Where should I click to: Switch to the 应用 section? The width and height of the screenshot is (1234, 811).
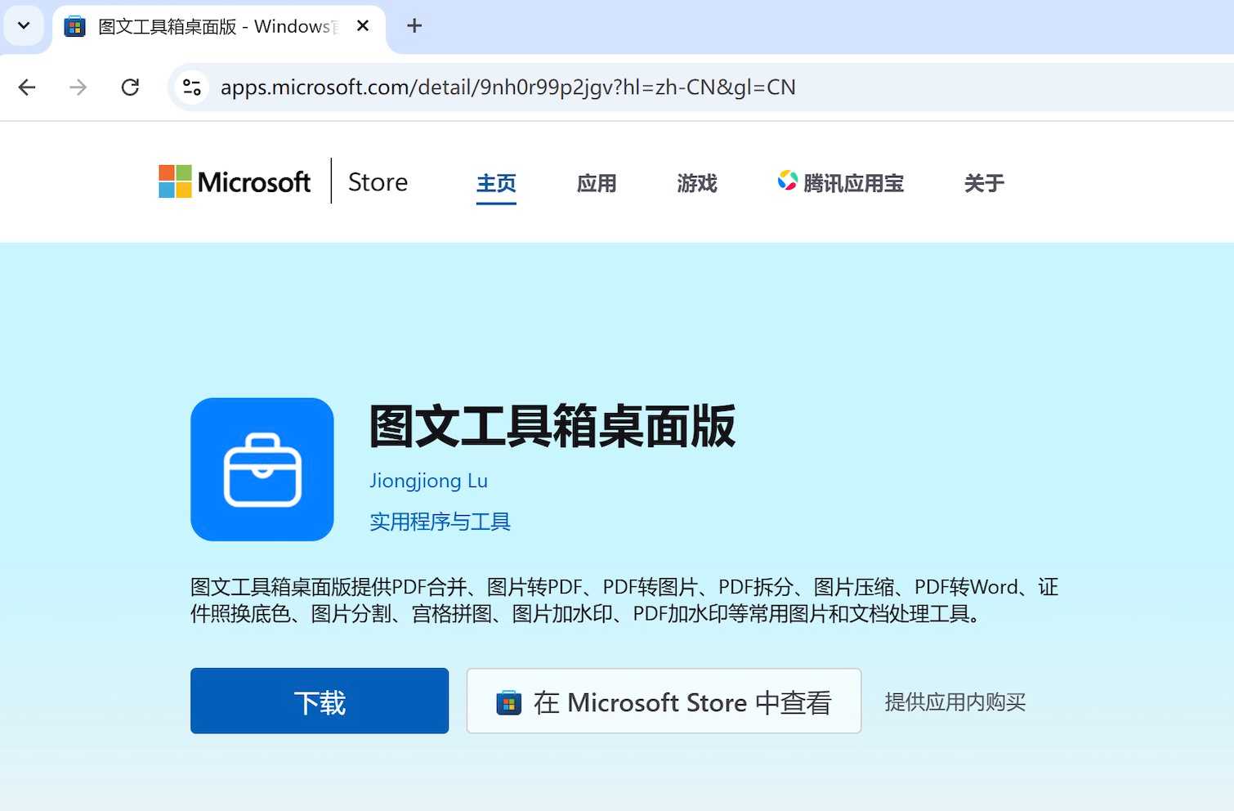[596, 183]
